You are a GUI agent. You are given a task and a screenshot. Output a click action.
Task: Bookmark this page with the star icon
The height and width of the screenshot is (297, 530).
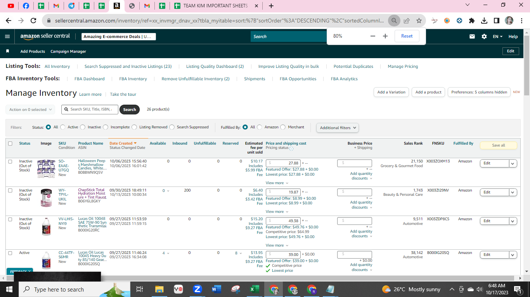[419, 21]
